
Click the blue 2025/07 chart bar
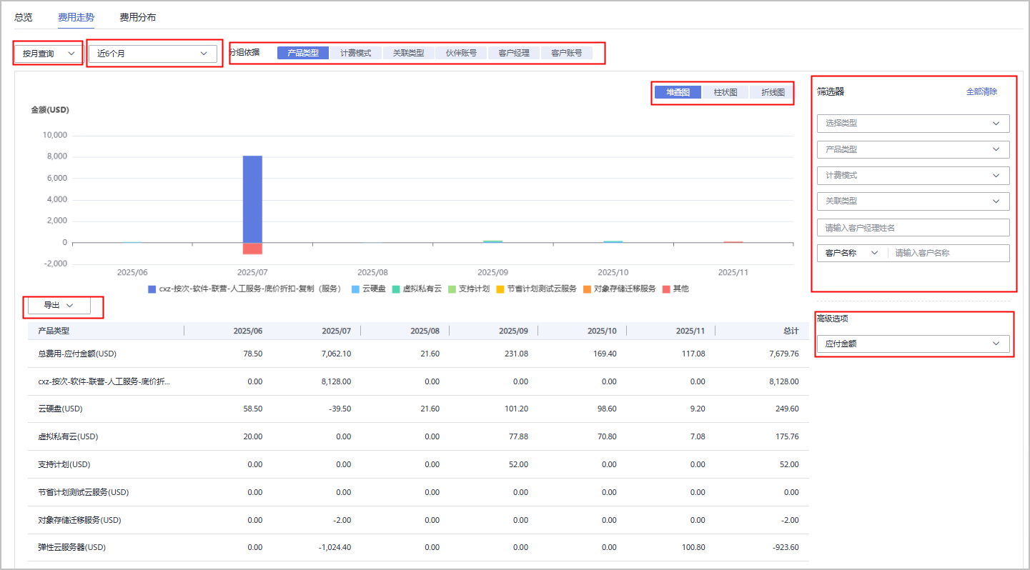[x=252, y=199]
